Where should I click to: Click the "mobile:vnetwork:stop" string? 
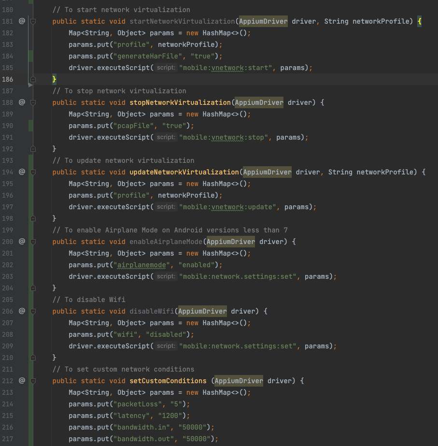pyautogui.click(x=224, y=137)
